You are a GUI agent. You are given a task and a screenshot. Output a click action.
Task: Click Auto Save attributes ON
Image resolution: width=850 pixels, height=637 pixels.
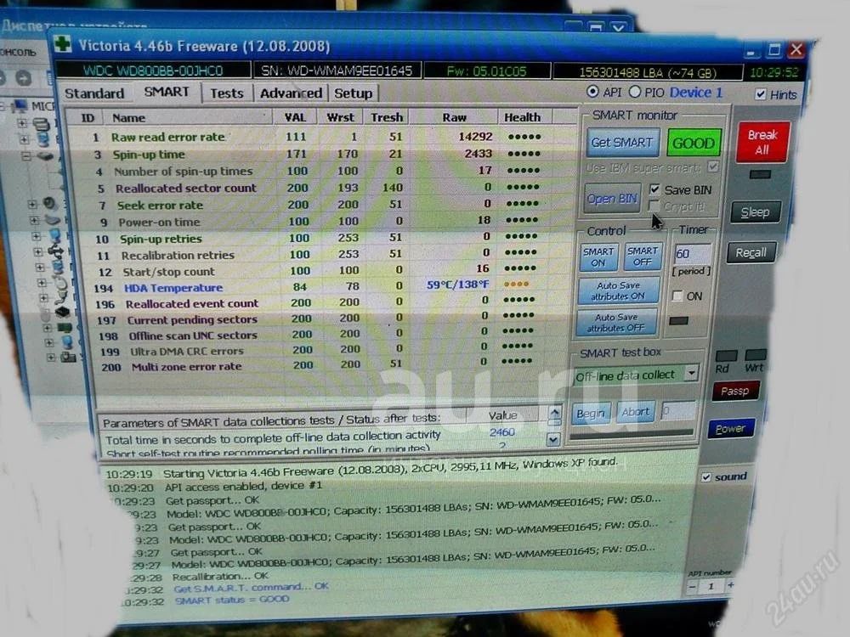tap(618, 290)
